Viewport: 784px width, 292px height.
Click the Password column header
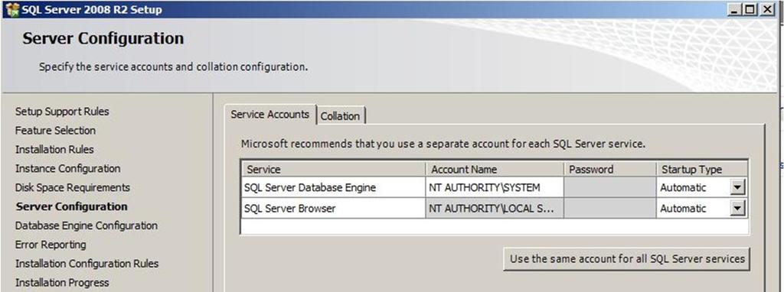[609, 169]
